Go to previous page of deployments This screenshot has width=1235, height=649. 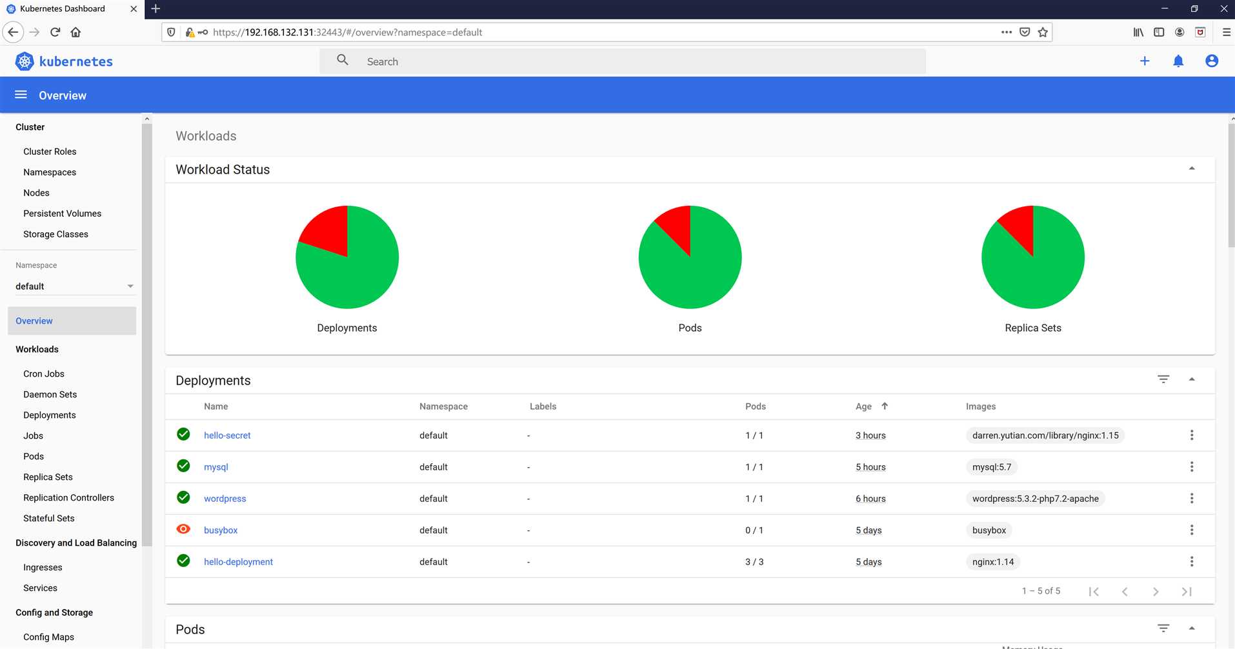tap(1125, 592)
